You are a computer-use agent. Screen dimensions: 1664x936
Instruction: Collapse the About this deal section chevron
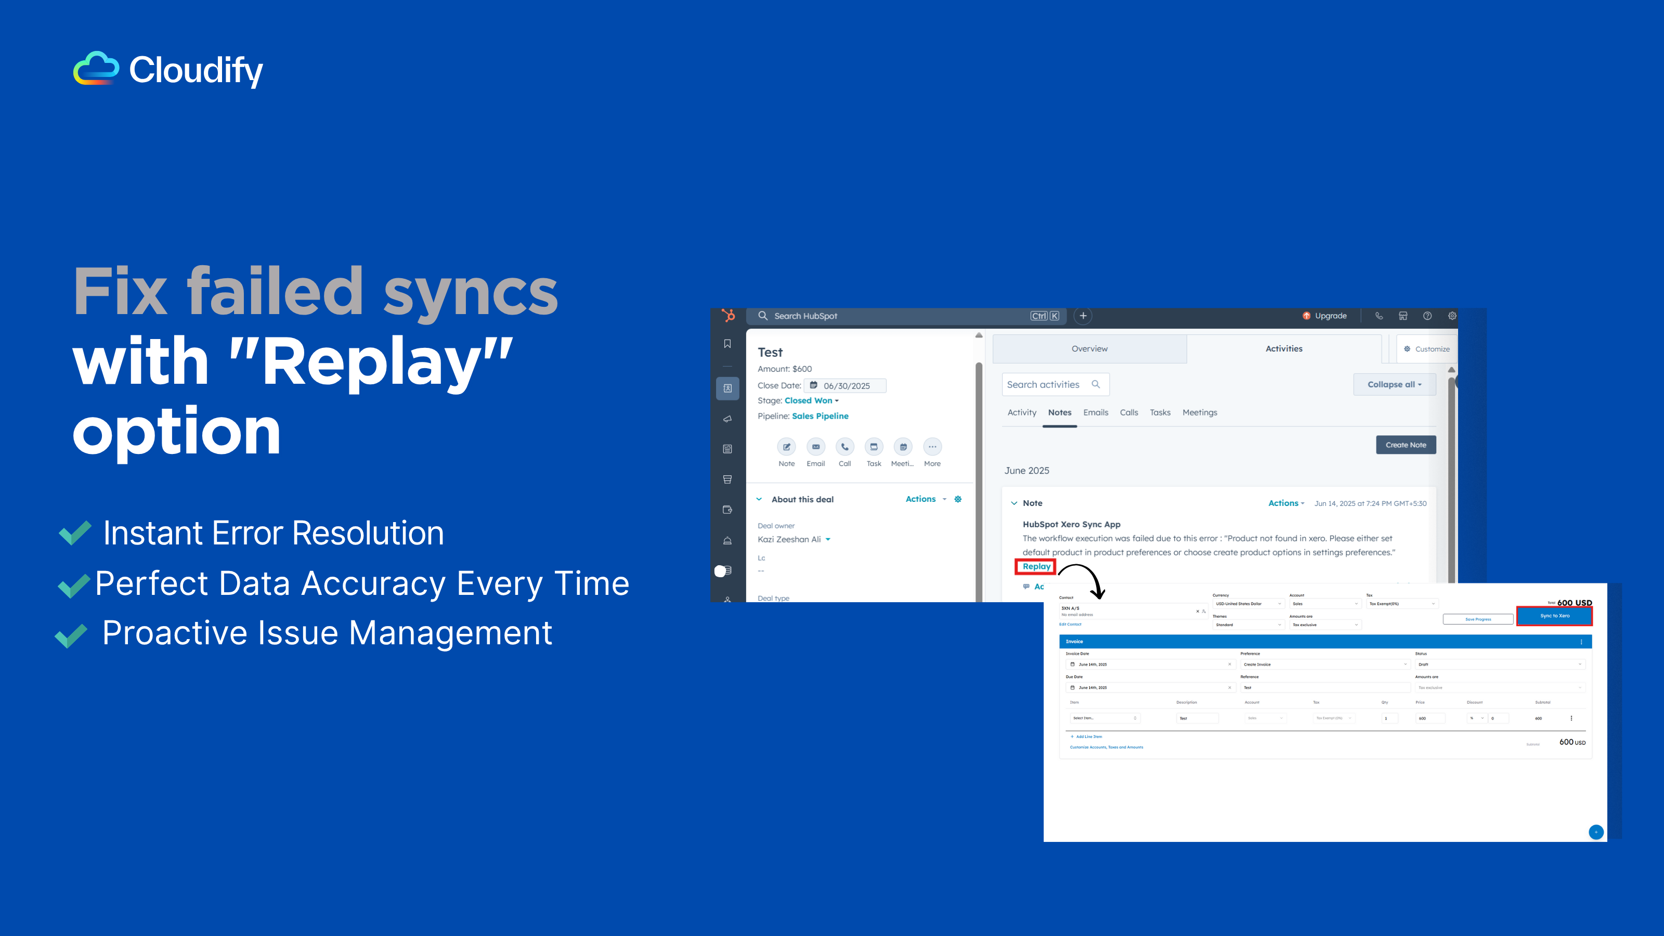(759, 499)
